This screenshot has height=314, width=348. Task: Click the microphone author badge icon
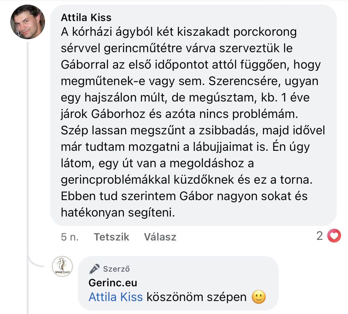point(94,269)
